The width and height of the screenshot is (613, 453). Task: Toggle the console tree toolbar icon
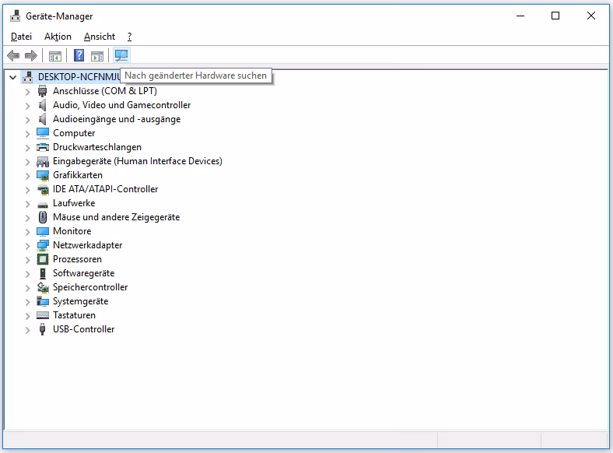tap(55, 55)
